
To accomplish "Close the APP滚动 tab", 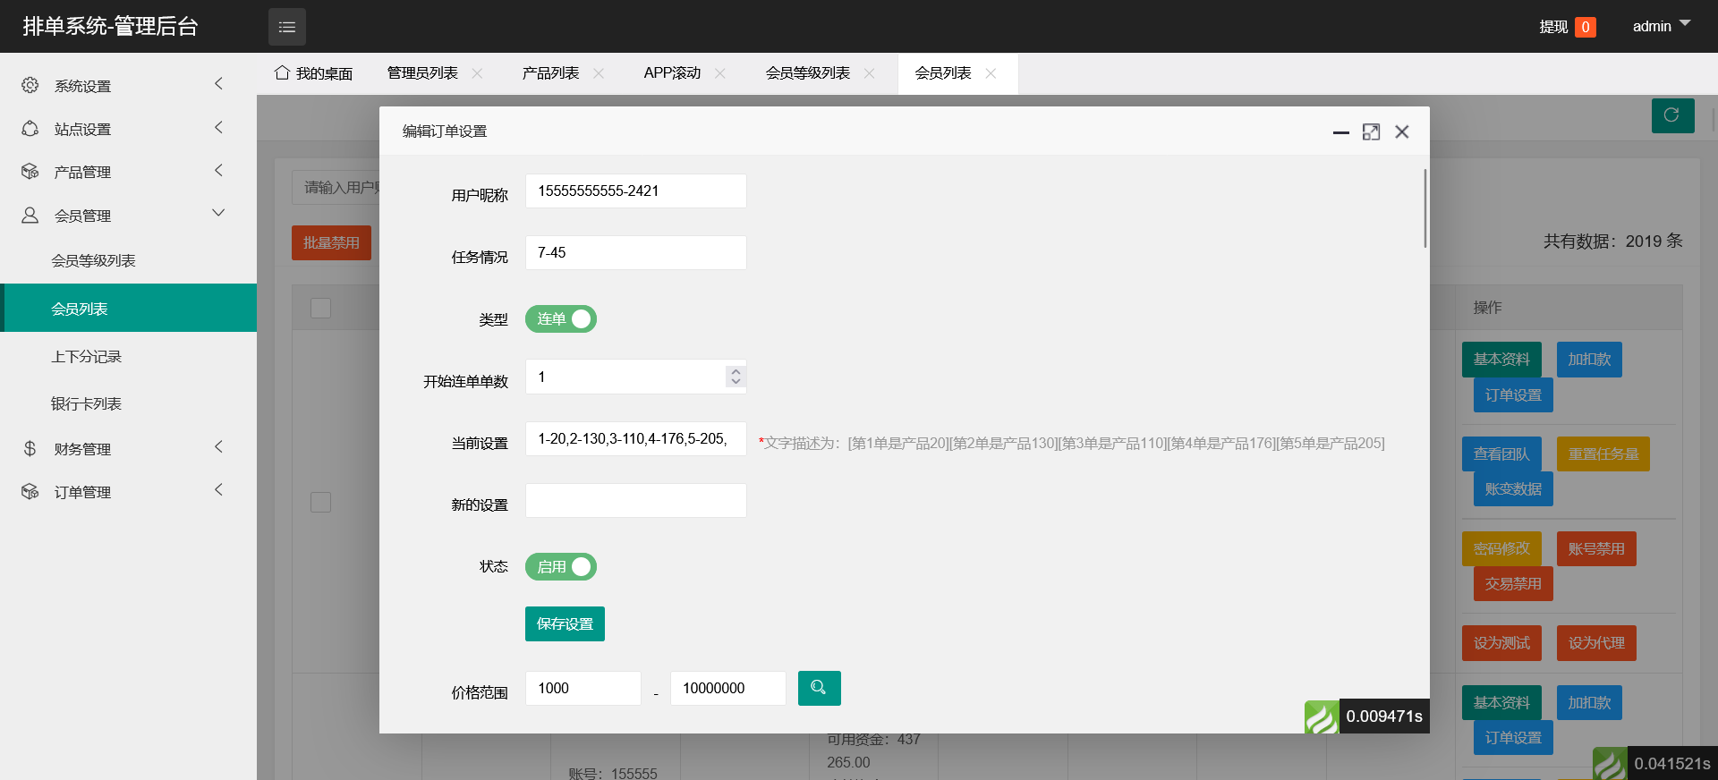I will pos(720,73).
